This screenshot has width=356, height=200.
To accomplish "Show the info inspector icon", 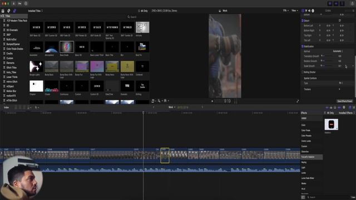I will [x=313, y=11].
